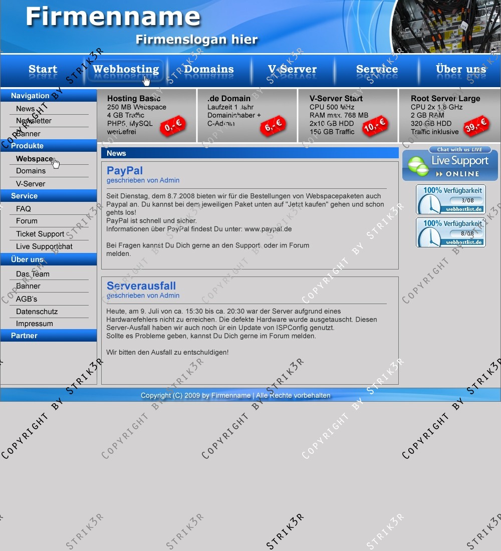The image size is (501, 551).
Task: Click the footer copyright text
Action: coord(235,395)
